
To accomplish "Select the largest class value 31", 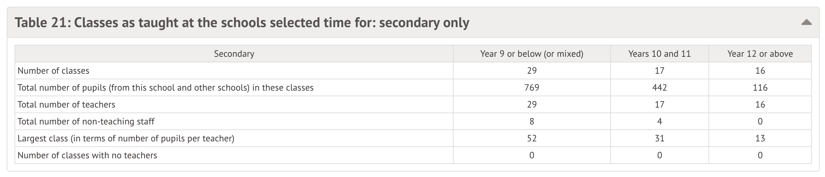I will point(659,139).
